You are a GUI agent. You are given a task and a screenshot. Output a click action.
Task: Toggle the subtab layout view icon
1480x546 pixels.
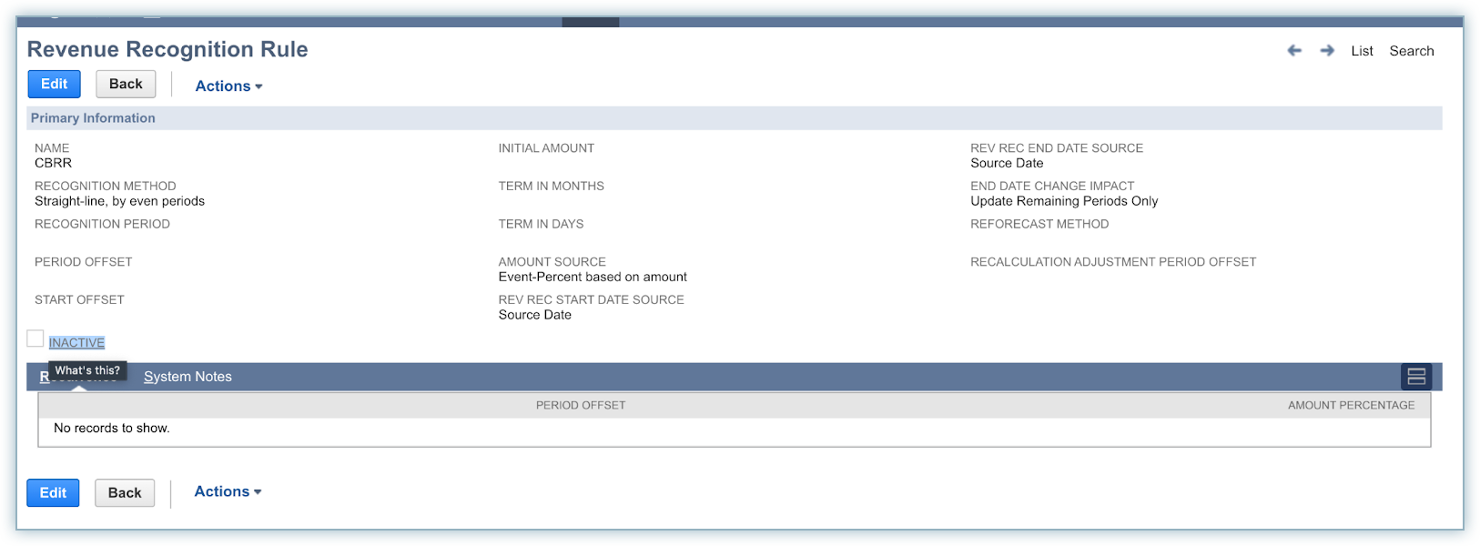(1415, 377)
